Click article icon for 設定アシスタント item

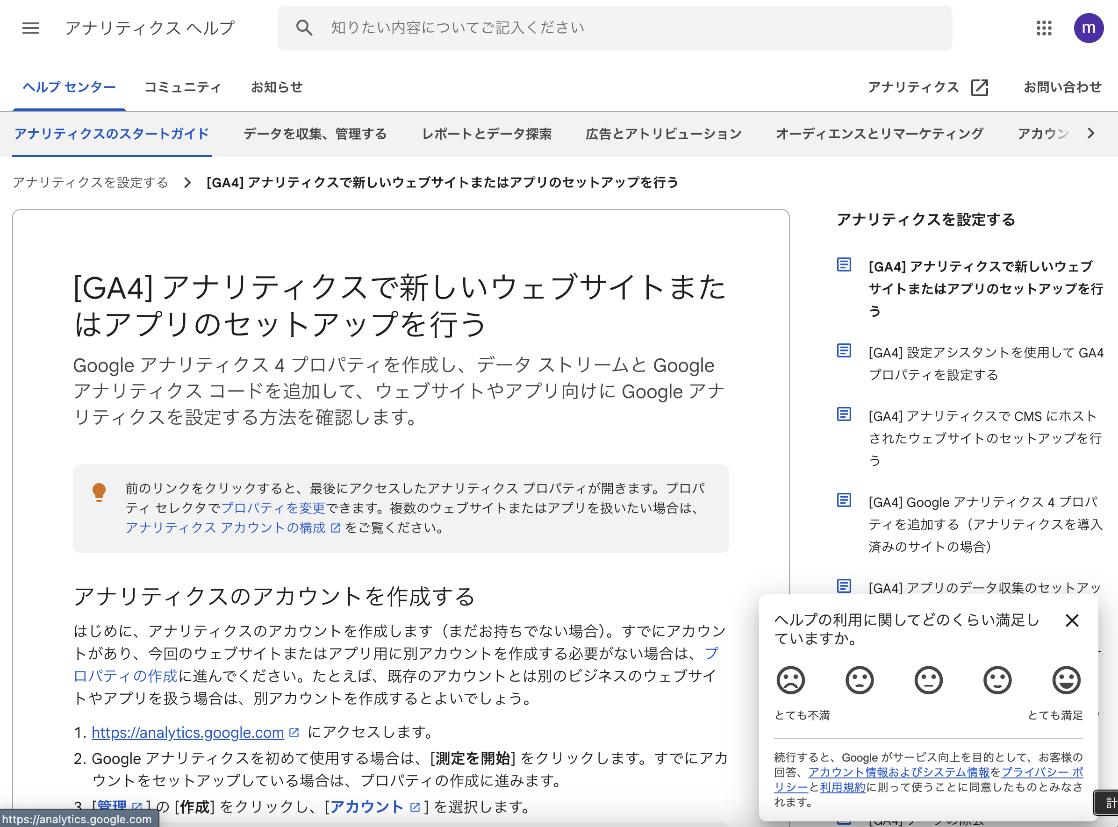(x=844, y=350)
